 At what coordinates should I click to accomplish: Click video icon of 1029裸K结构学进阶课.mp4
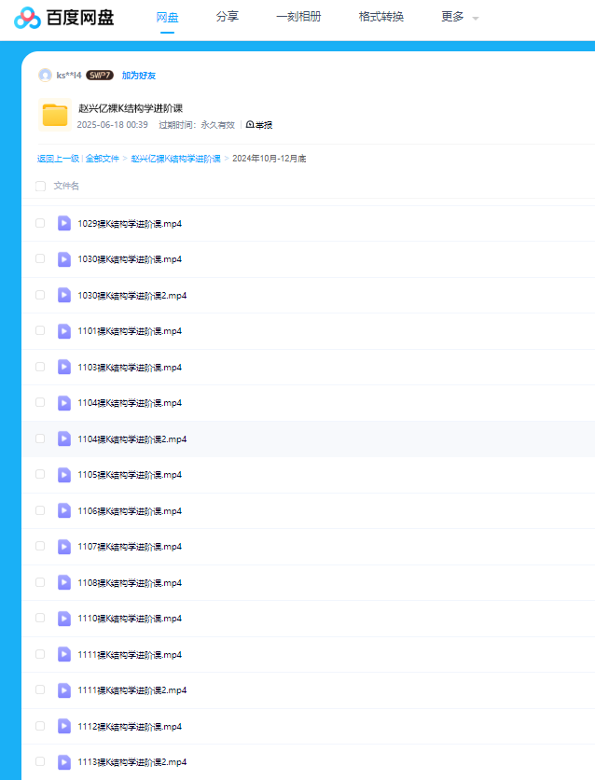[64, 223]
